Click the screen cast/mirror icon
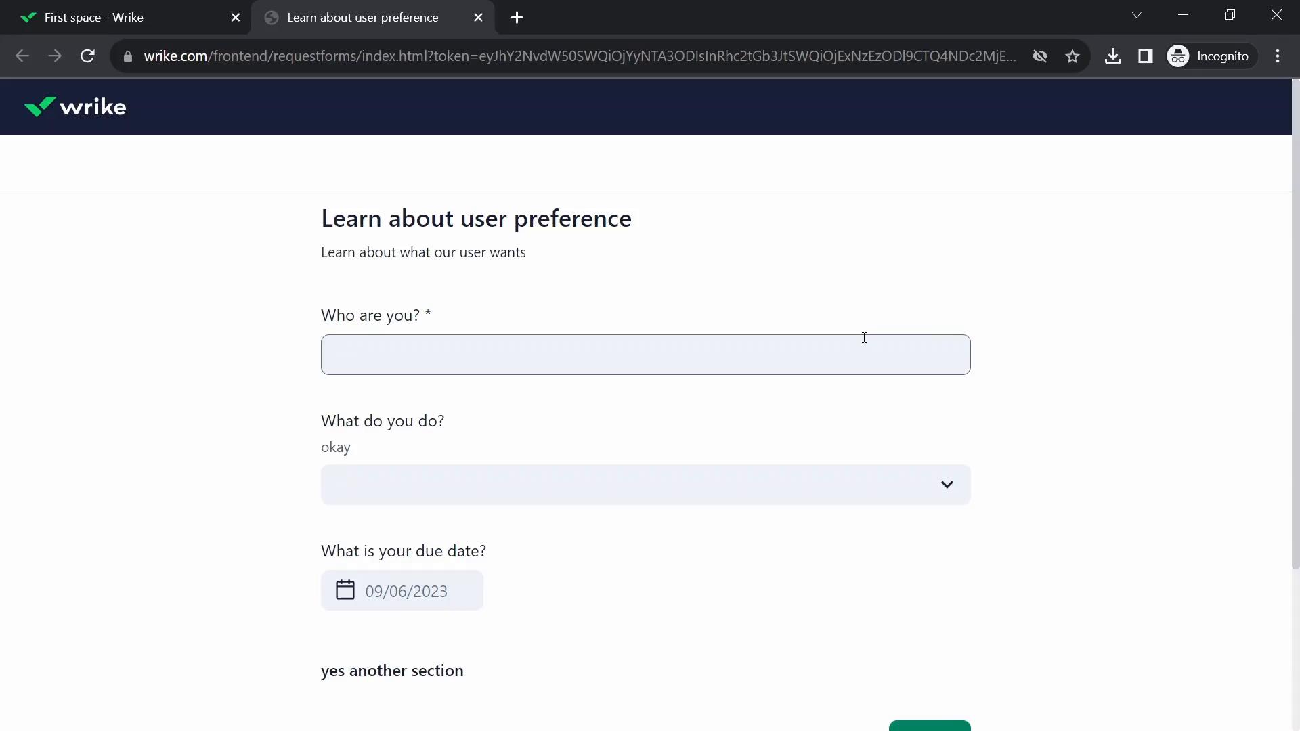The image size is (1300, 731). point(1146,56)
